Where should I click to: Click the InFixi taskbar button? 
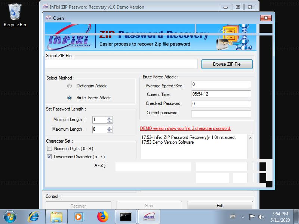pyautogui.click(x=149, y=217)
